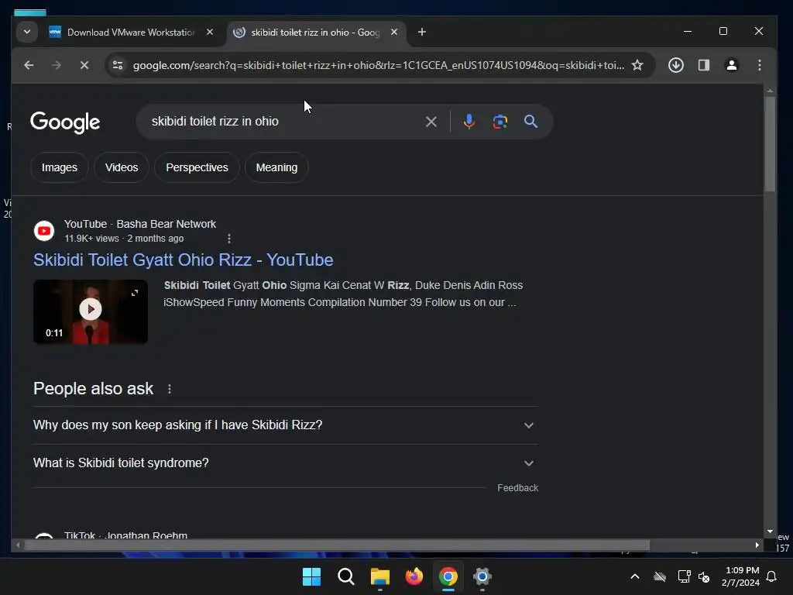Screen dimensions: 793x595
Task: Close the Download VMware Workstation tab
Action: point(210,32)
